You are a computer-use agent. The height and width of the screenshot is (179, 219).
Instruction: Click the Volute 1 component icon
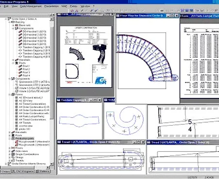tap(17, 88)
